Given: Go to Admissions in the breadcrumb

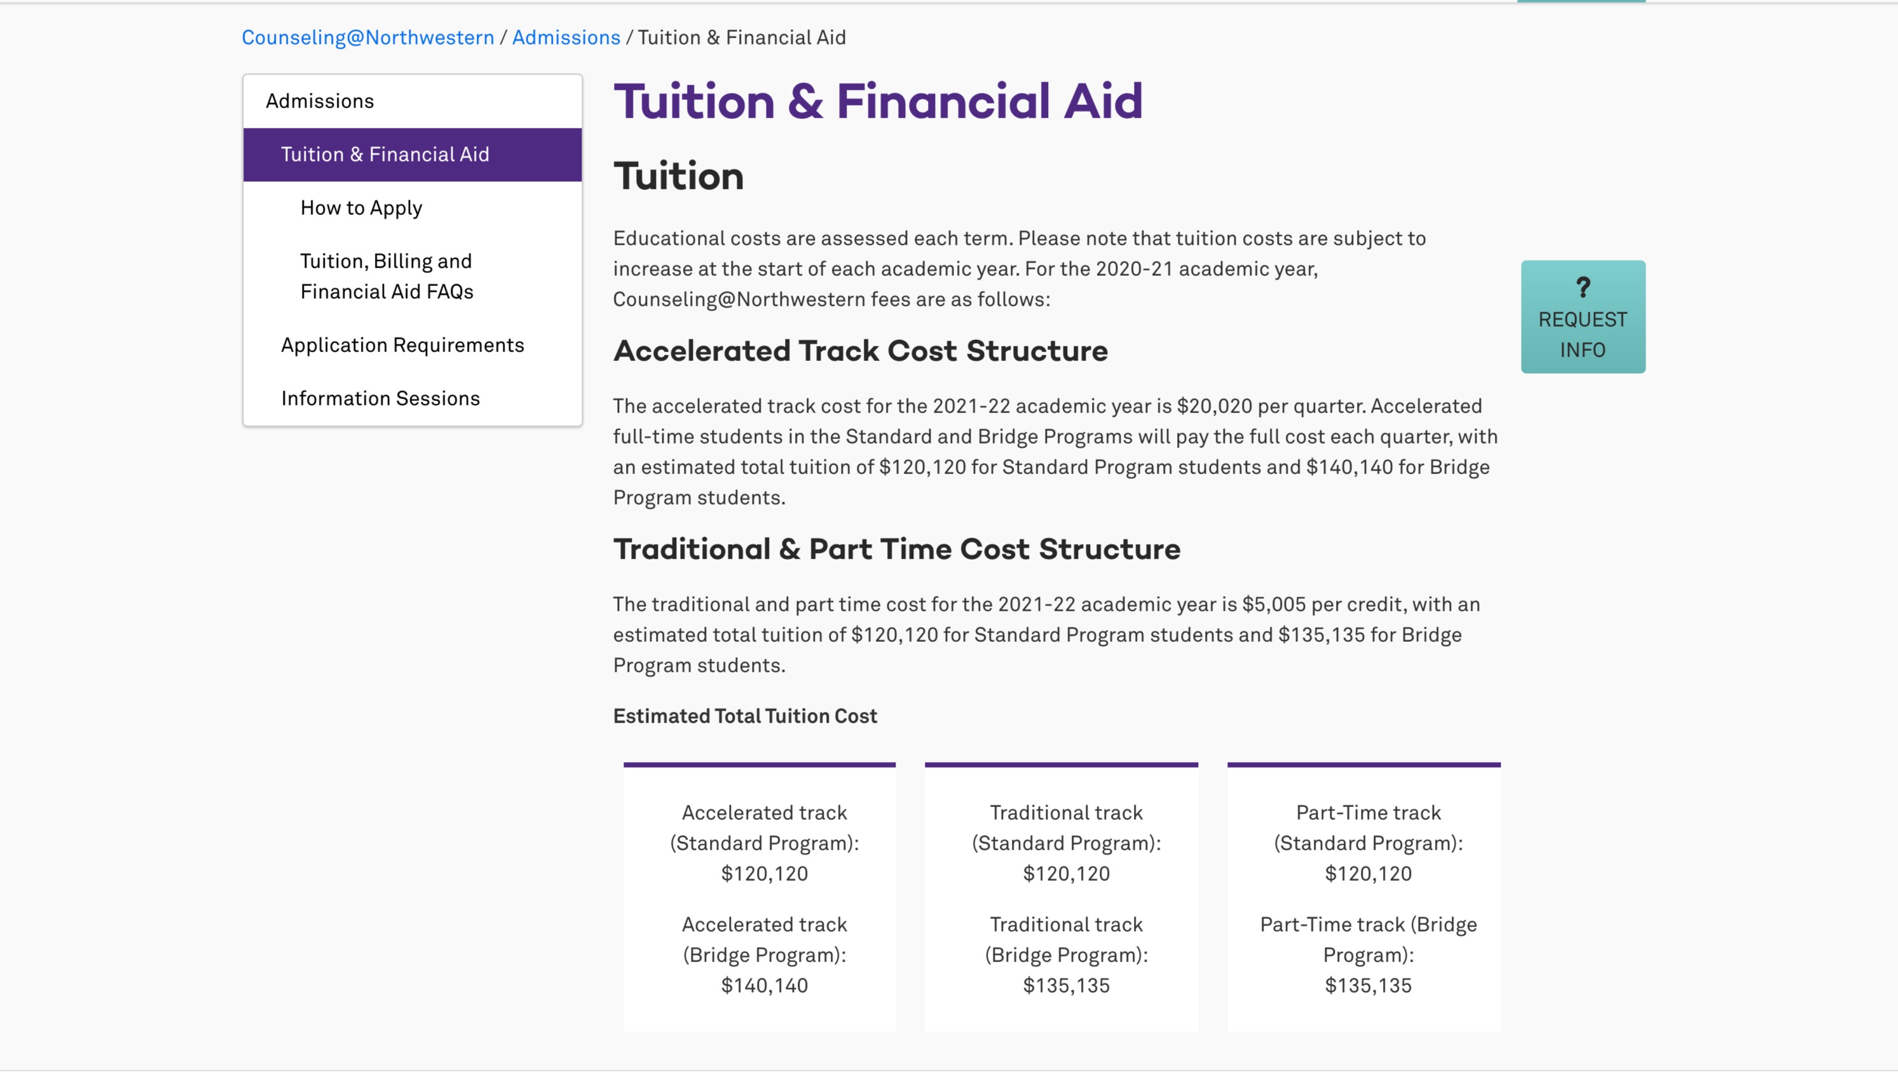Looking at the screenshot, I should click(566, 37).
